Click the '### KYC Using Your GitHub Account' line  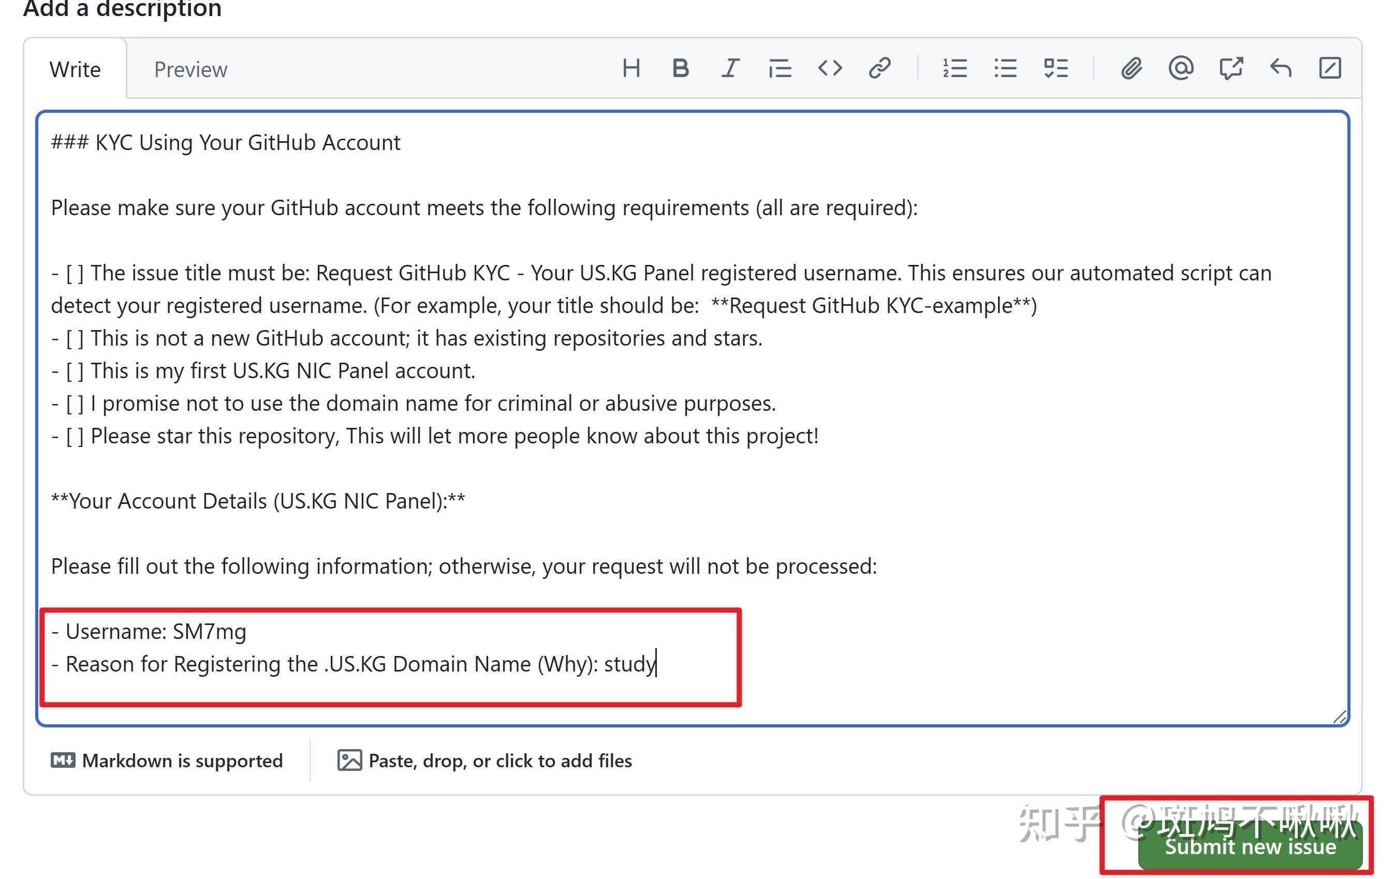point(225,142)
